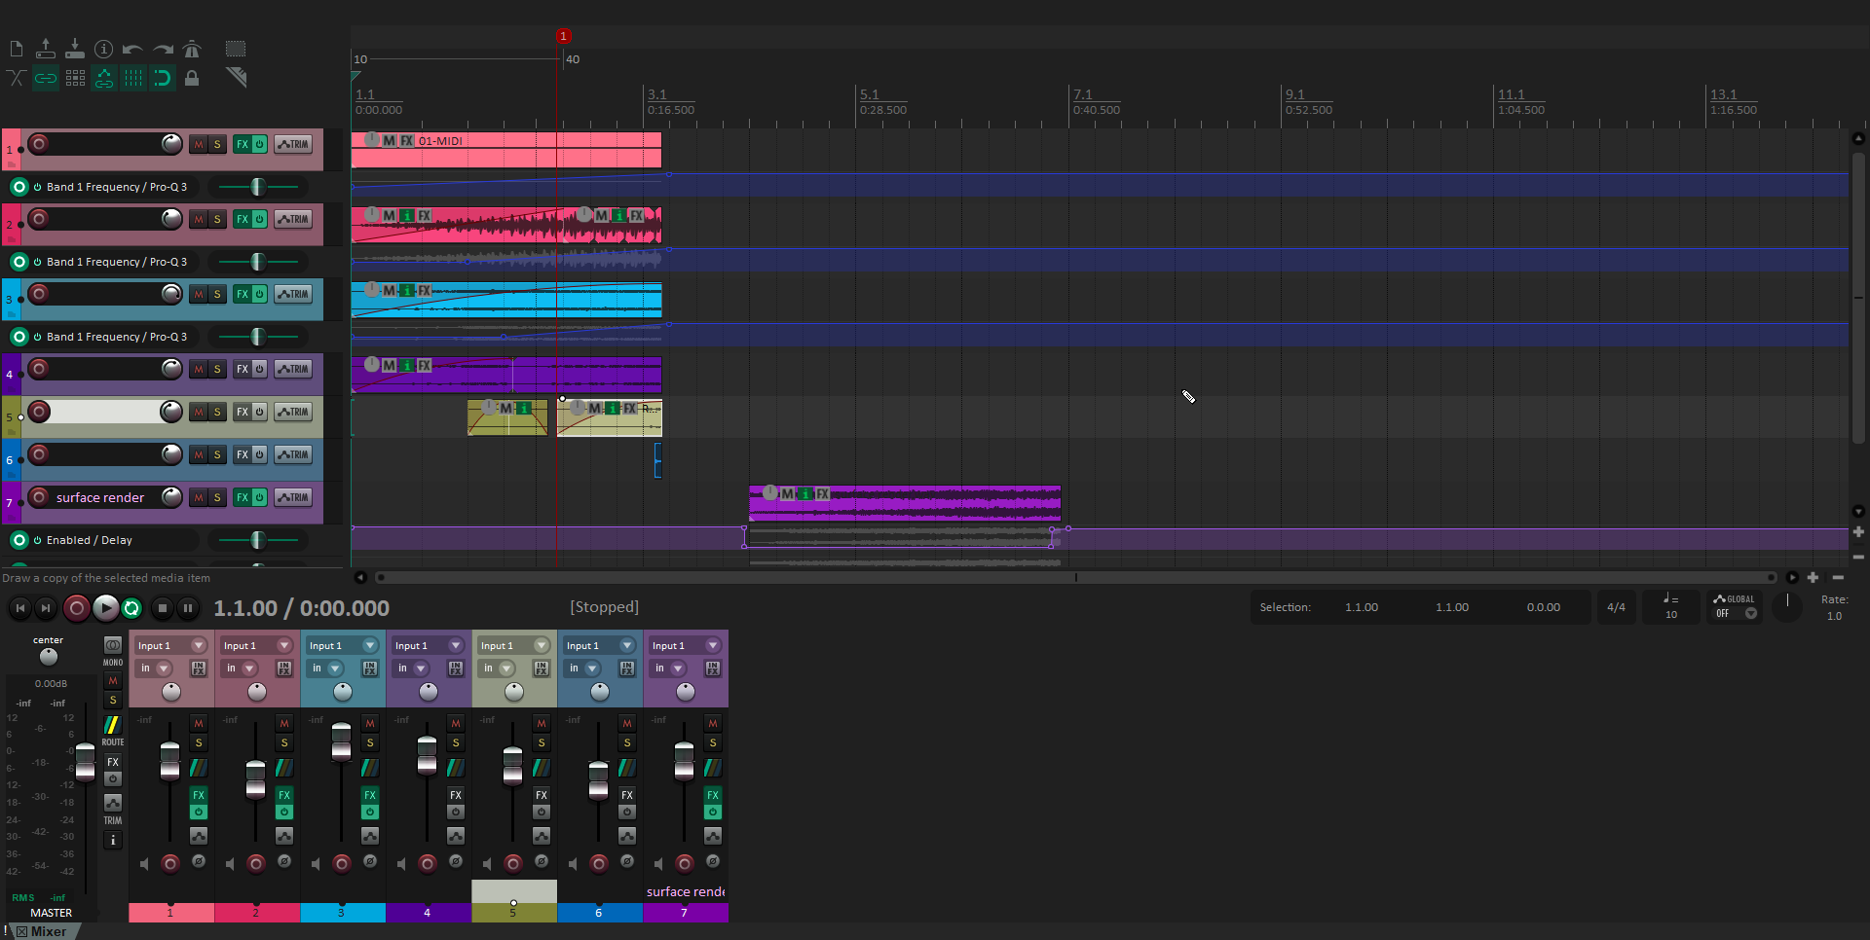Click the open project upload-arrow icon
This screenshot has height=940, width=1870.
point(46,49)
